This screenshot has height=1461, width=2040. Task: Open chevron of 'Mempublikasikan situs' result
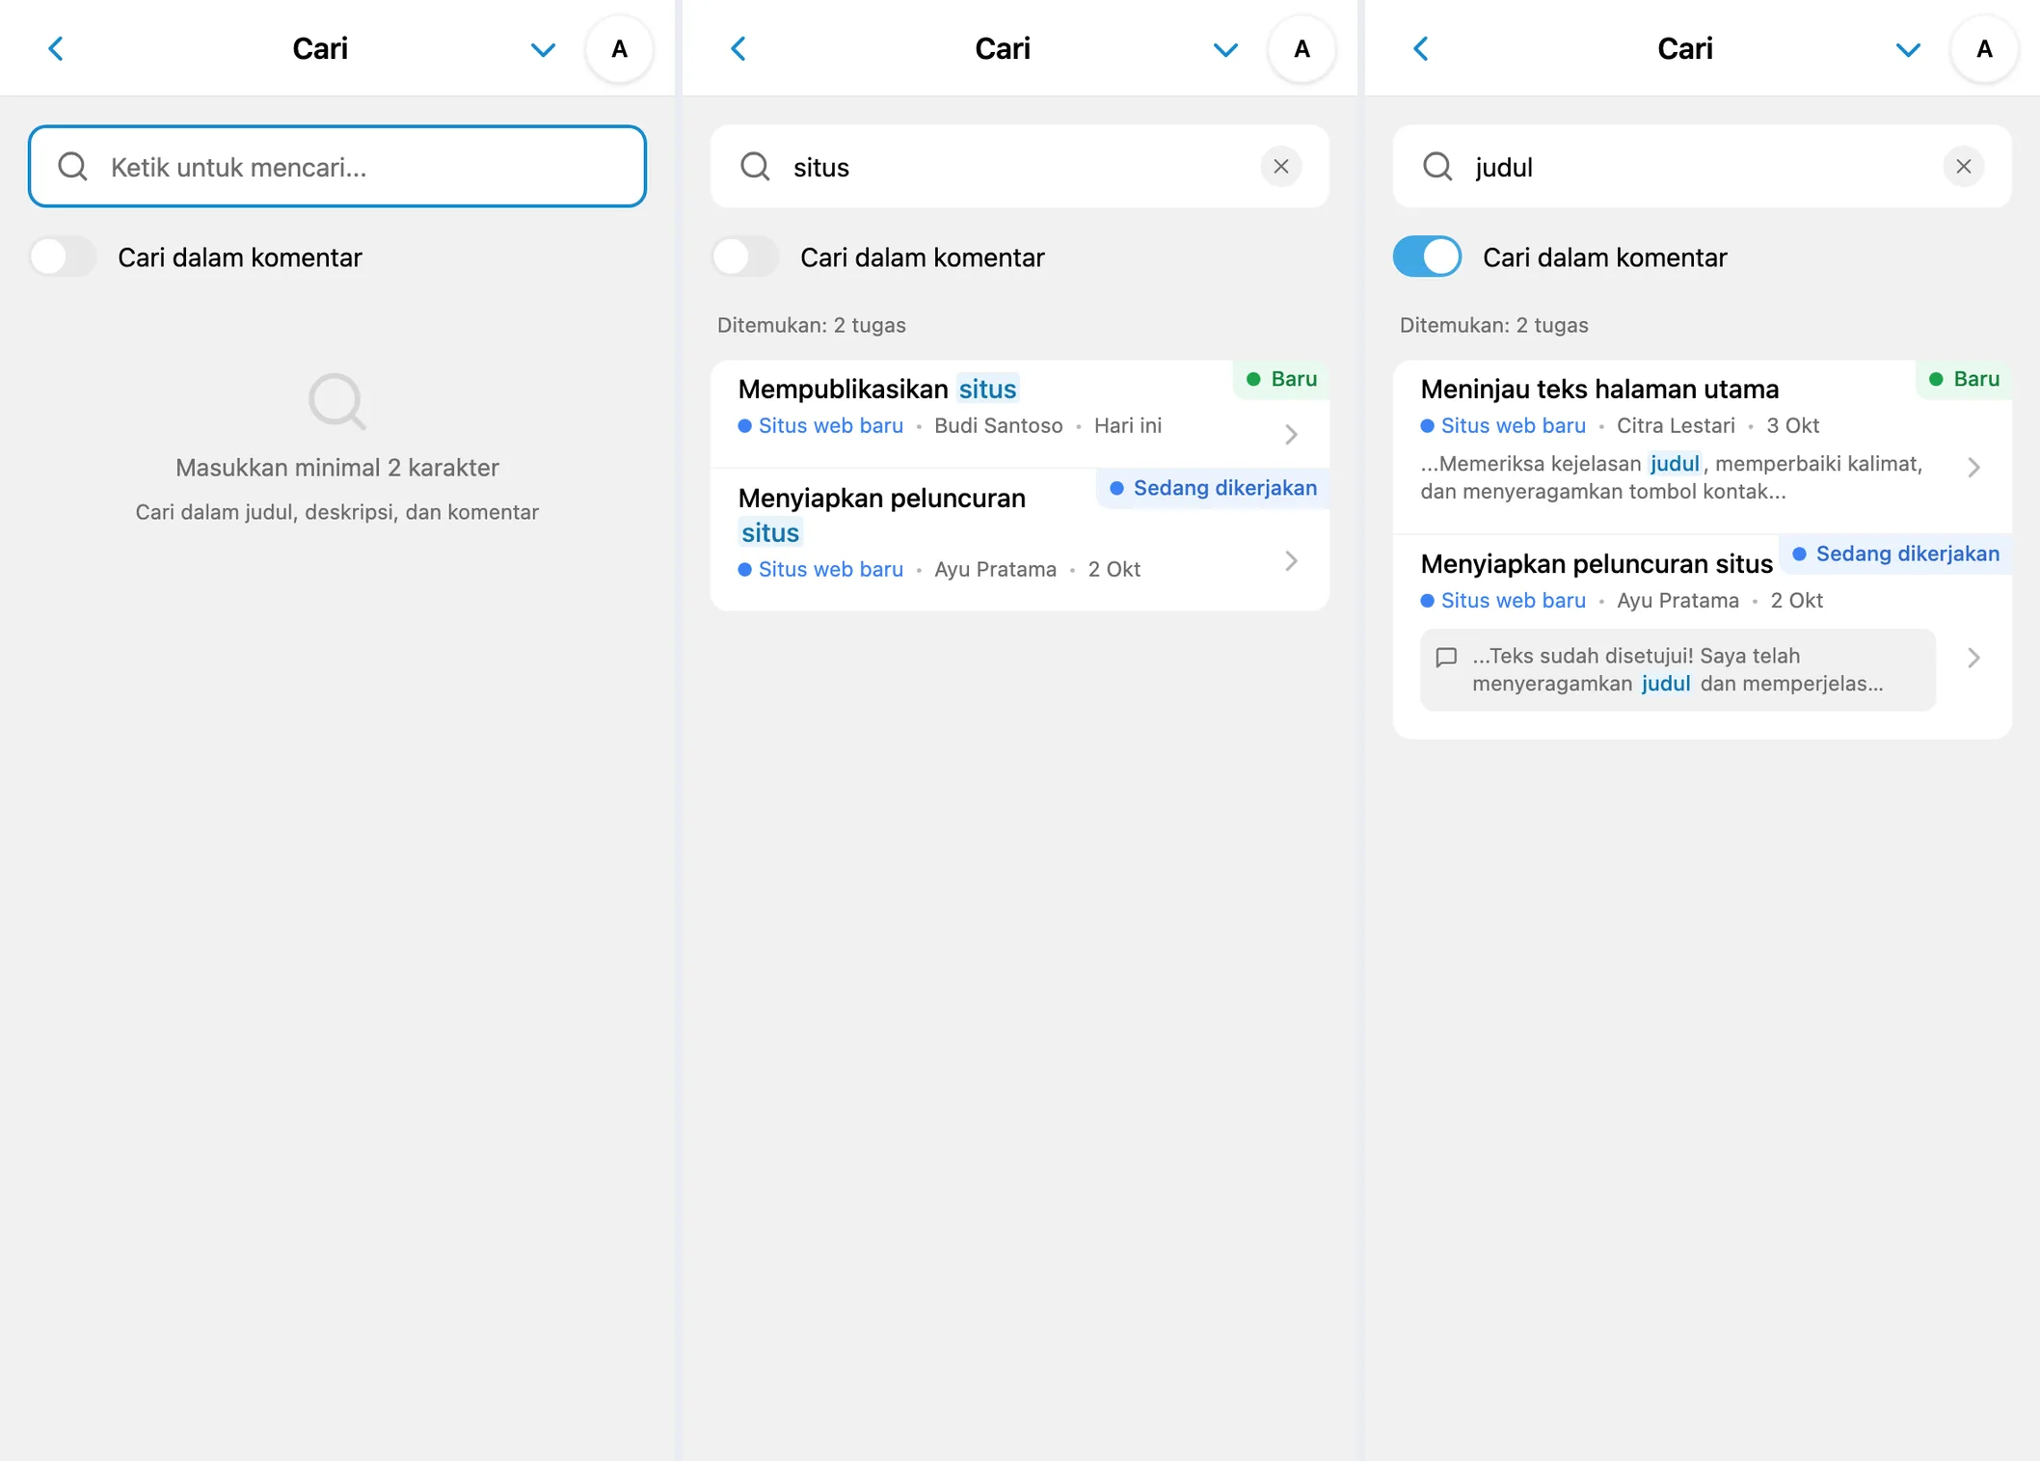(1292, 435)
